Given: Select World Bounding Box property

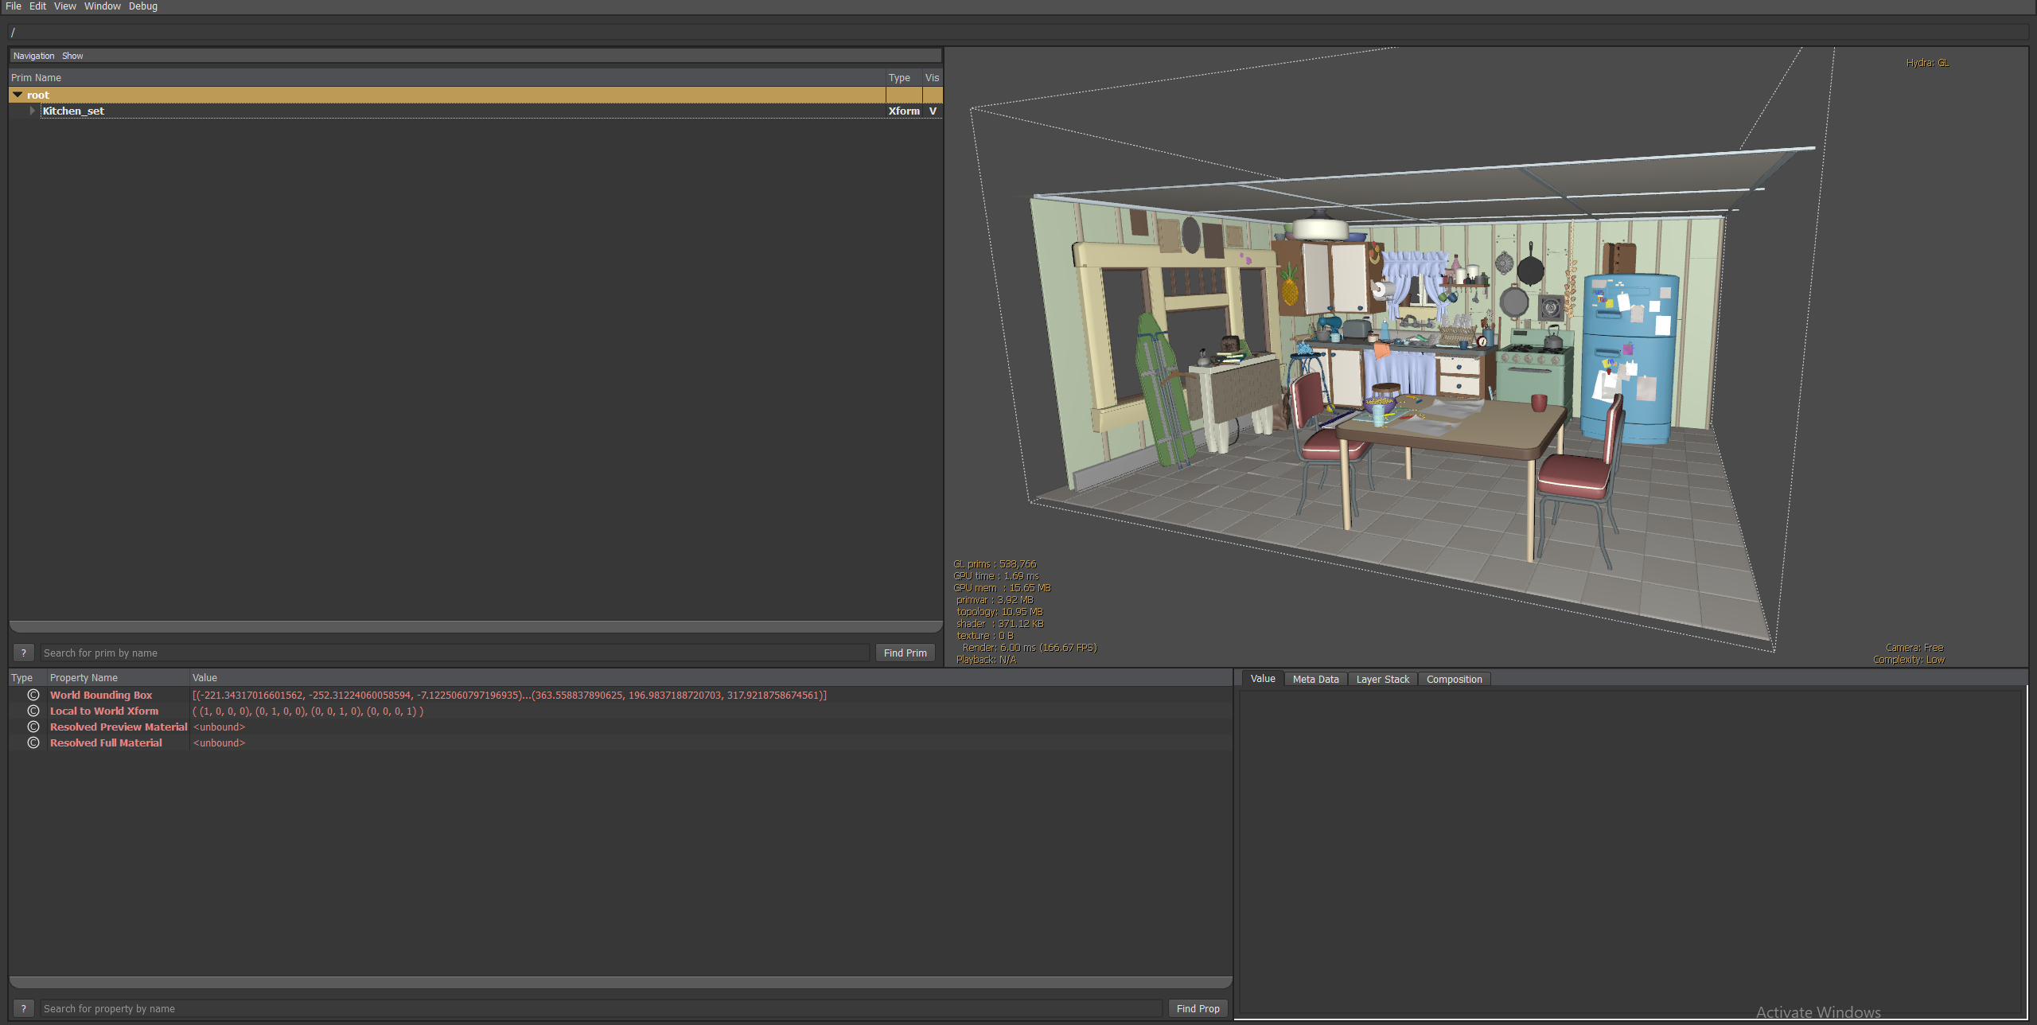Looking at the screenshot, I should (101, 695).
